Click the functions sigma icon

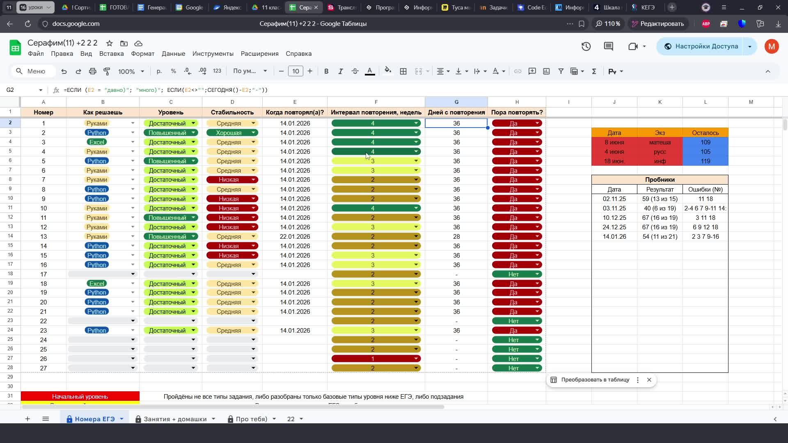[593, 71]
